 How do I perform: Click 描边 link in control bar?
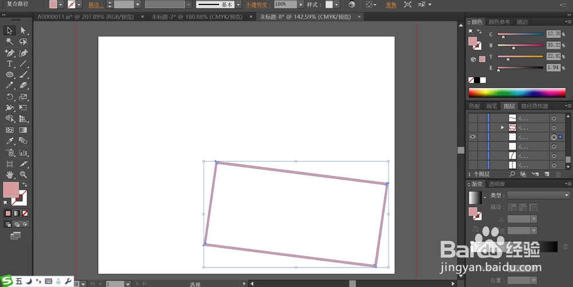[95, 5]
